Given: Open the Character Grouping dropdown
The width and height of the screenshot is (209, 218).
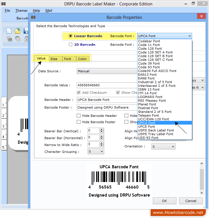Looking at the screenshot, I should tap(96, 151).
